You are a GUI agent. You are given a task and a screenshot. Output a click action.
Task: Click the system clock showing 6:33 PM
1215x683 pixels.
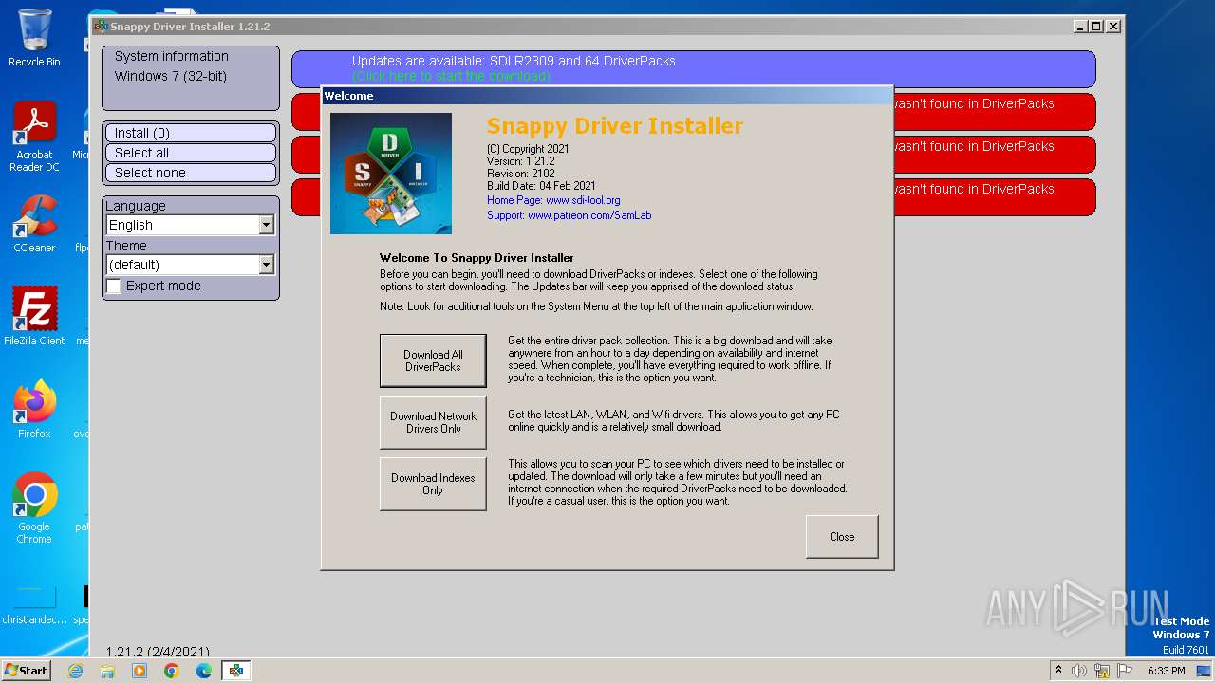point(1166,671)
